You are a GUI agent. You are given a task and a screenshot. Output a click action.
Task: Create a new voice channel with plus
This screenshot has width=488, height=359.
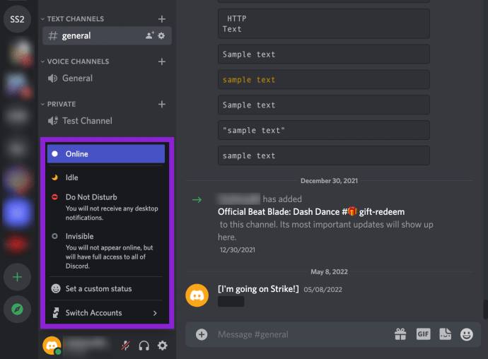(161, 61)
